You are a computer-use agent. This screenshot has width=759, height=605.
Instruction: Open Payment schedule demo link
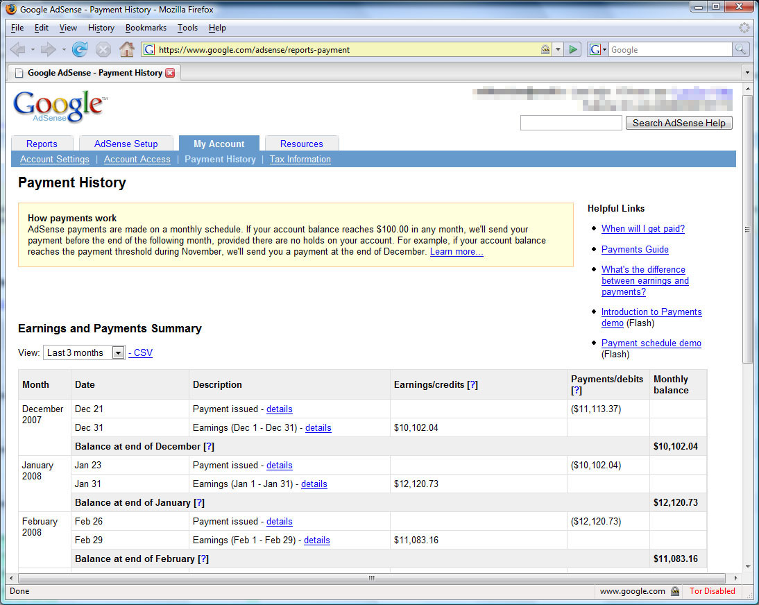651,343
